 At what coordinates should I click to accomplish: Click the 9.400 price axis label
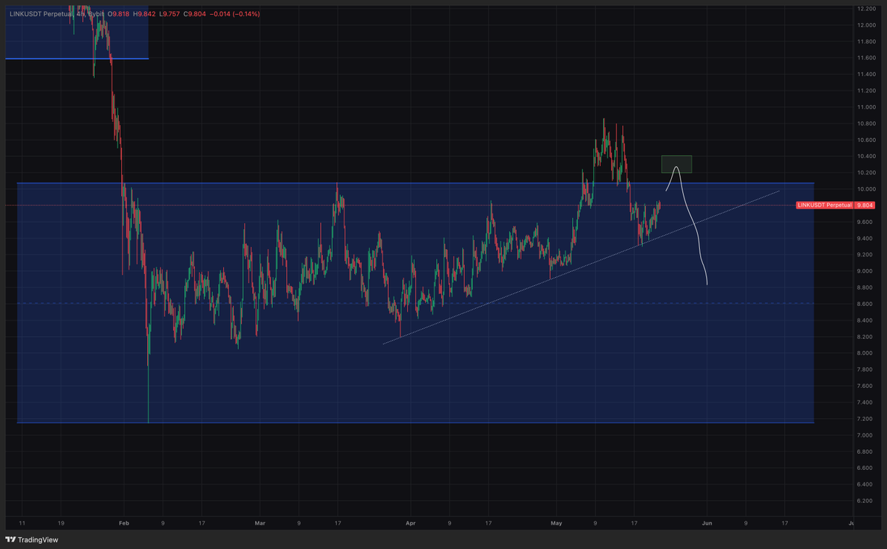coord(866,239)
